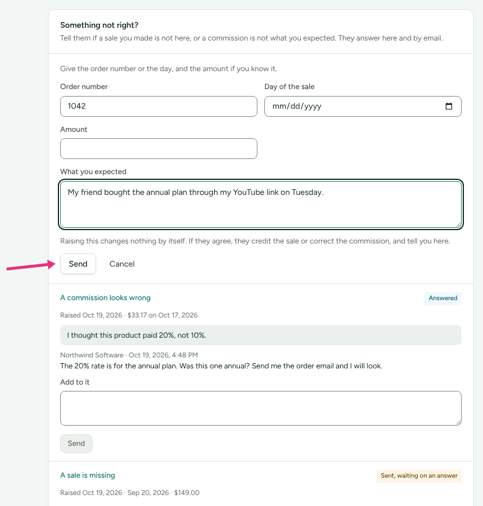The width and height of the screenshot is (483, 506).
Task: Focus the empty Amount field
Action: click(158, 149)
